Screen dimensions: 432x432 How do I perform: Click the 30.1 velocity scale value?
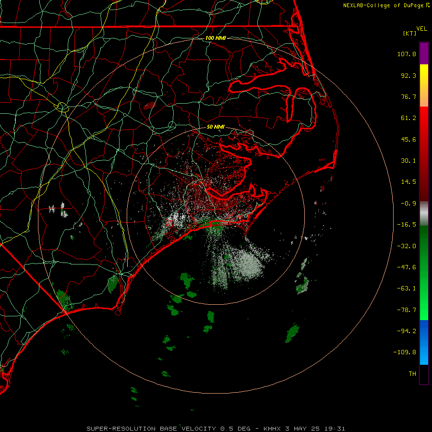click(408, 161)
